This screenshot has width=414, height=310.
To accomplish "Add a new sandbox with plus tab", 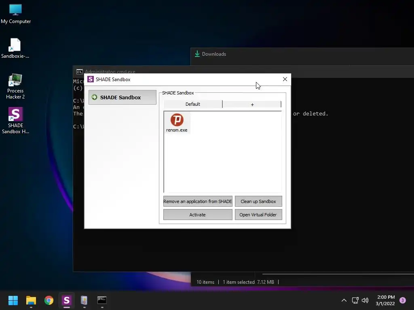I will coord(252,105).
